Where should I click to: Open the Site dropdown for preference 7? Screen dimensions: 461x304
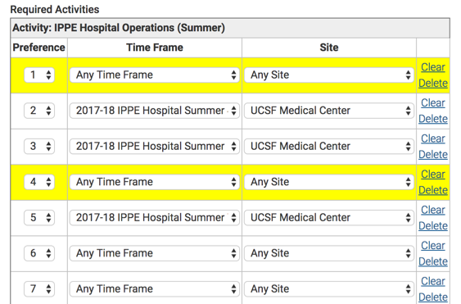(328, 288)
